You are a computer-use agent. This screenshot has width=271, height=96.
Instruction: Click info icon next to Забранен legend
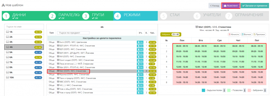coord(265,90)
